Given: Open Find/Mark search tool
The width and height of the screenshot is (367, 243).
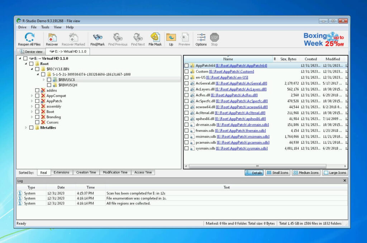Looking at the screenshot, I should [97, 39].
